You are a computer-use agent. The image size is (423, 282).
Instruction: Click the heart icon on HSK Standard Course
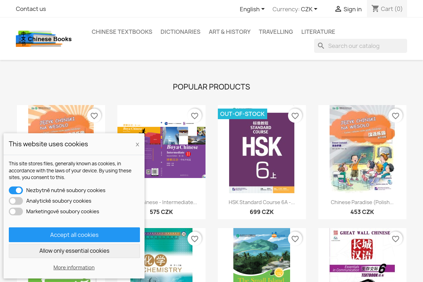point(295,116)
